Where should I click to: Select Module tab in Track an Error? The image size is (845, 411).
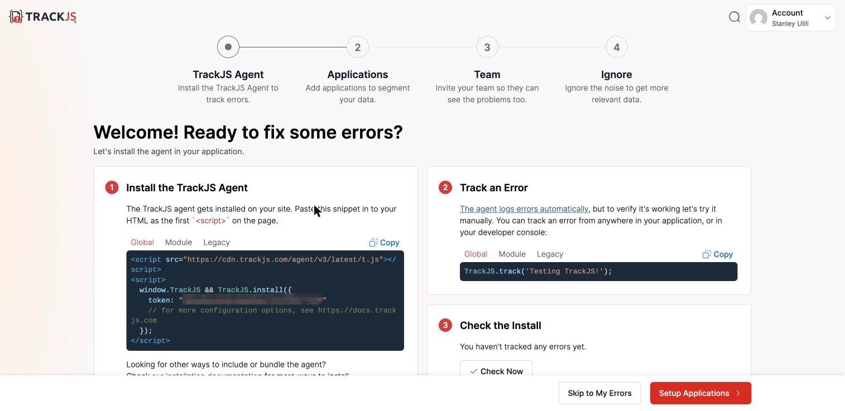[512, 254]
